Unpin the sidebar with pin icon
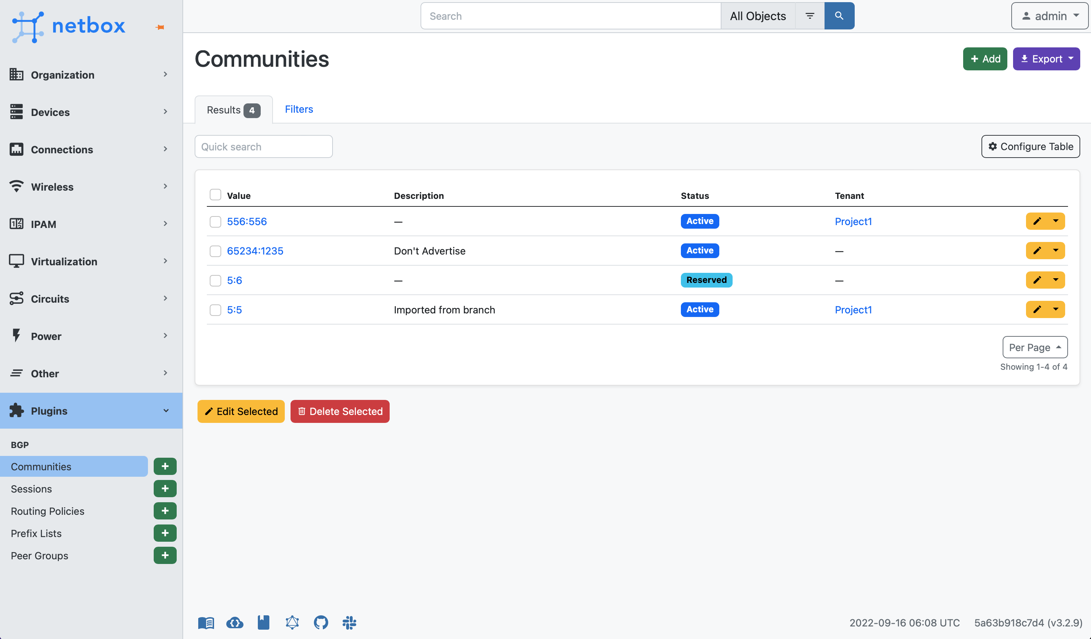Viewport: 1091px width, 639px height. click(160, 27)
